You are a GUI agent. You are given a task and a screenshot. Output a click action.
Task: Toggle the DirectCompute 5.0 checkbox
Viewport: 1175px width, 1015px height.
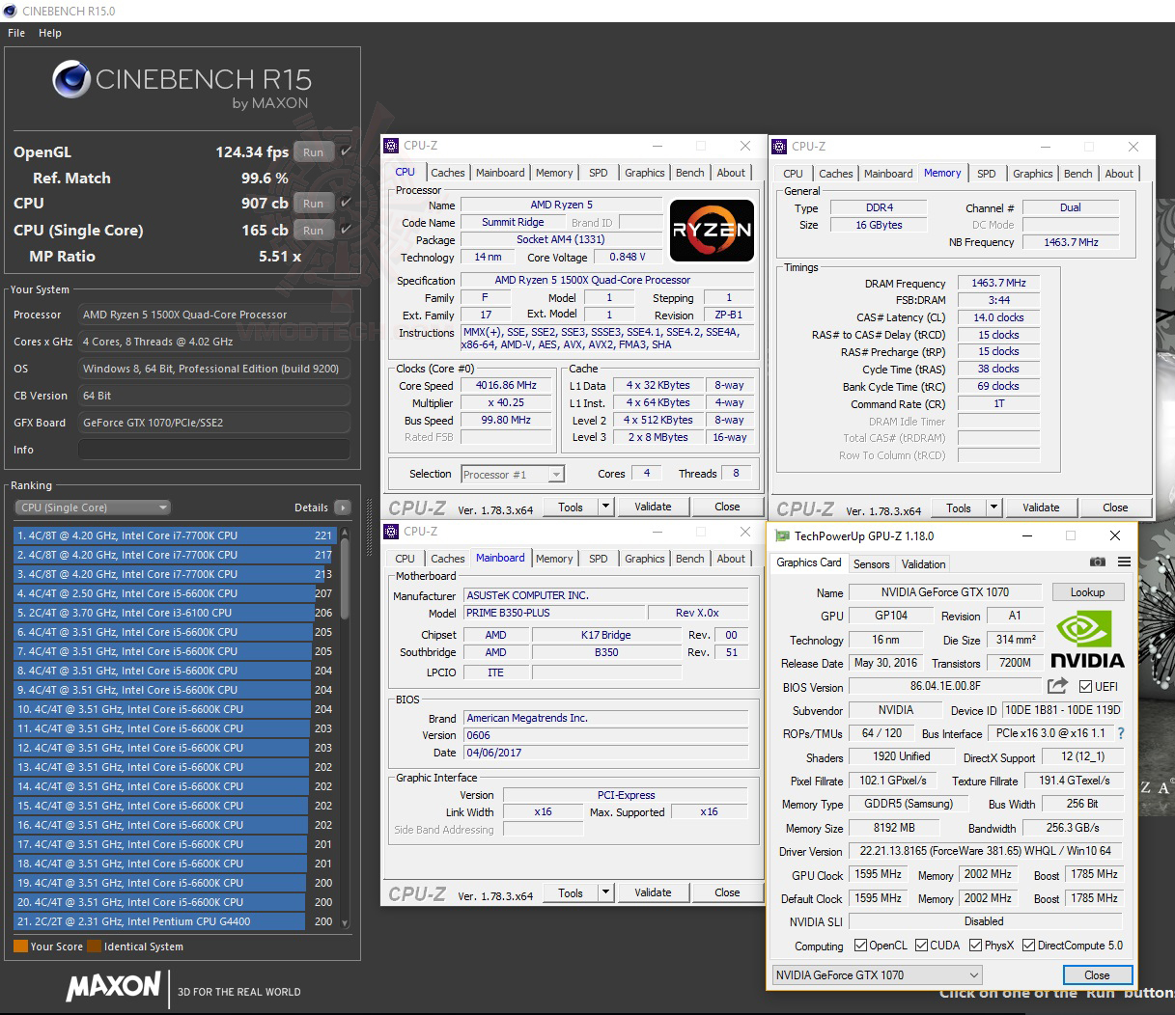pyautogui.click(x=1028, y=946)
